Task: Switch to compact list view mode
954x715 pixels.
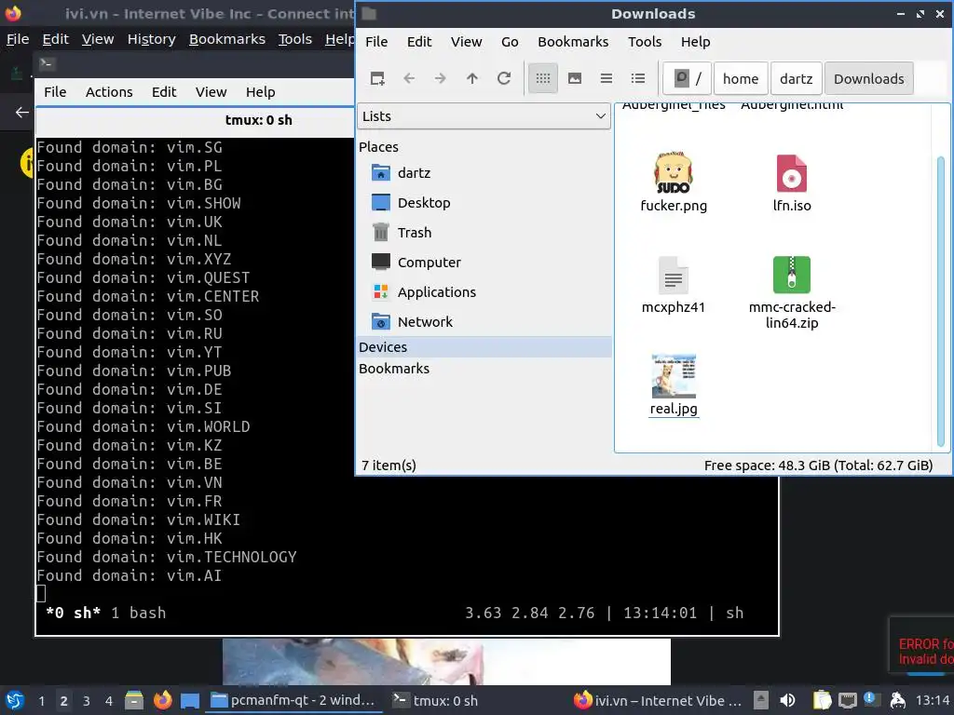Action: [606, 78]
